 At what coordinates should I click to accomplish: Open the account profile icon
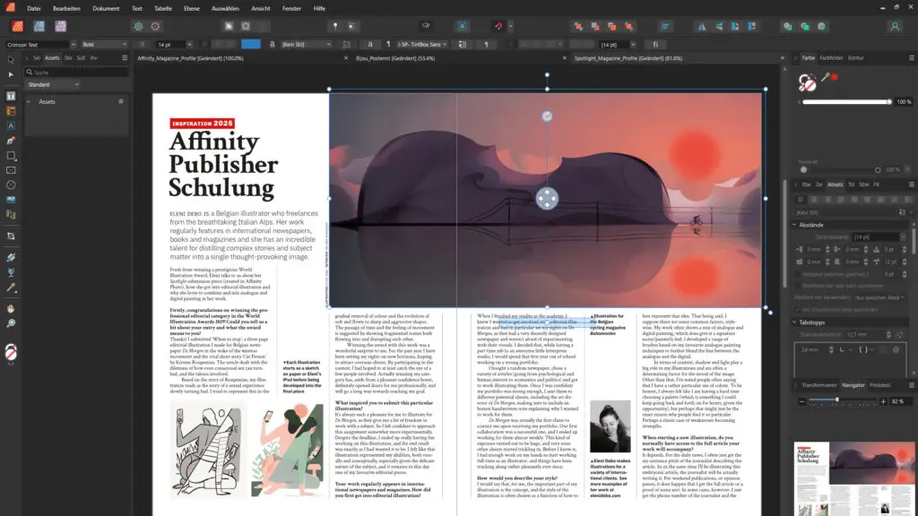click(x=895, y=26)
